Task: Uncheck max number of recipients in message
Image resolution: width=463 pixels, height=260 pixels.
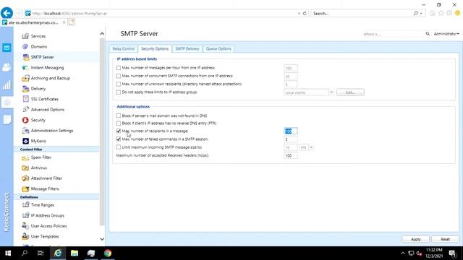Action: [119, 131]
